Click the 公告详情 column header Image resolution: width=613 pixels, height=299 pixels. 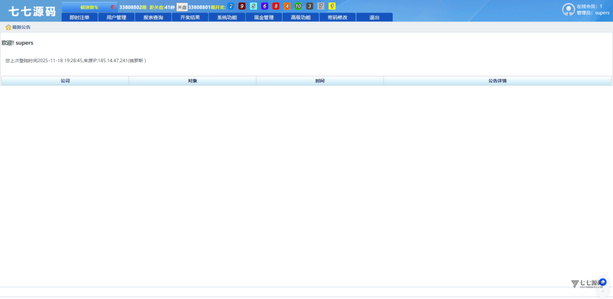(497, 81)
